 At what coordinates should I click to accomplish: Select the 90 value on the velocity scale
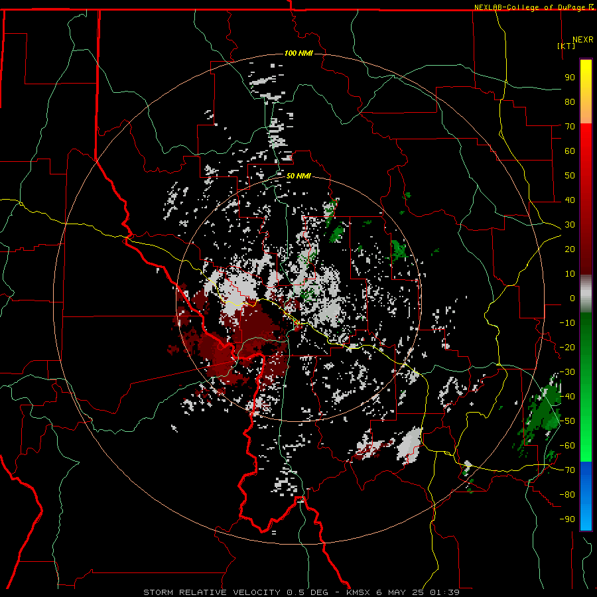(x=570, y=78)
